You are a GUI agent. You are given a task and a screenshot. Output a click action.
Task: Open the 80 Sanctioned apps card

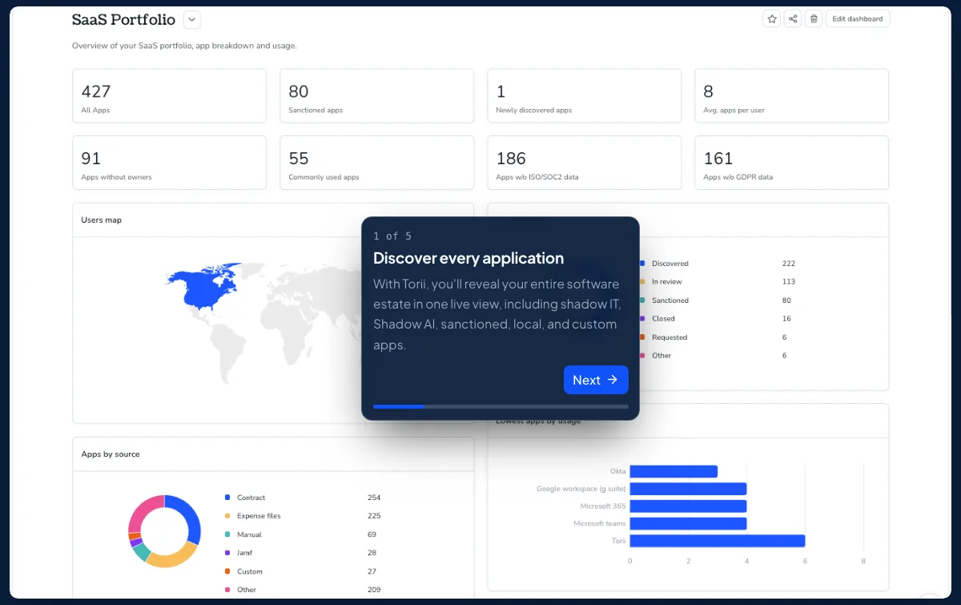pyautogui.click(x=376, y=96)
